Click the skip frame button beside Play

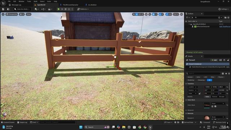click(62, 9)
